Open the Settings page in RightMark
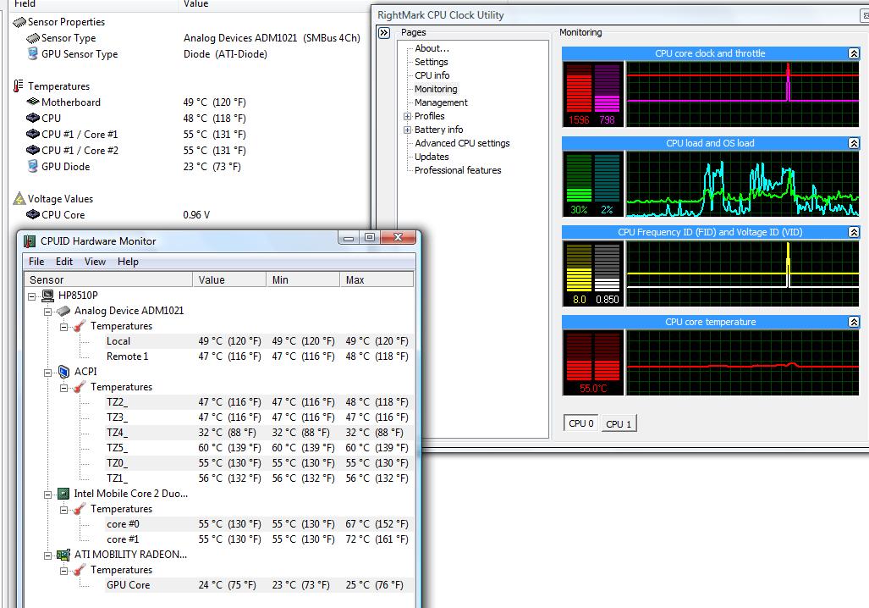This screenshot has height=608, width=869. tap(432, 62)
